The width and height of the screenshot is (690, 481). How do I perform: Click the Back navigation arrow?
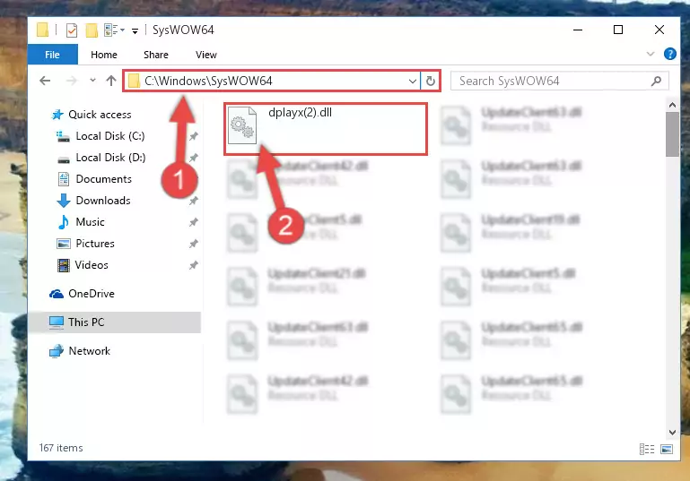[45, 81]
